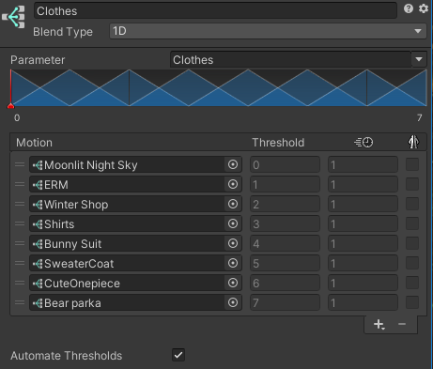This screenshot has height=369, width=433.
Task: Toggle mirror checkbox for ERM
Action: 412,184
